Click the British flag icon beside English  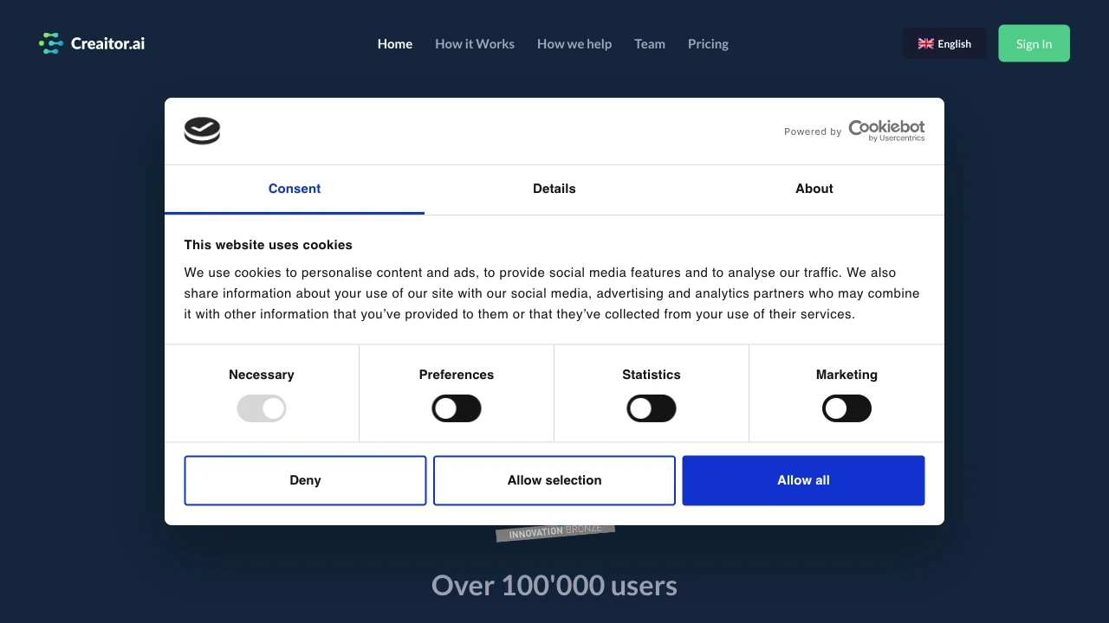[x=926, y=43]
